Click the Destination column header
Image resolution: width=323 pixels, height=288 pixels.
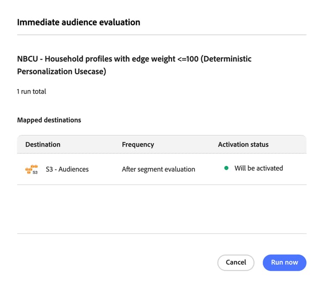pos(43,144)
